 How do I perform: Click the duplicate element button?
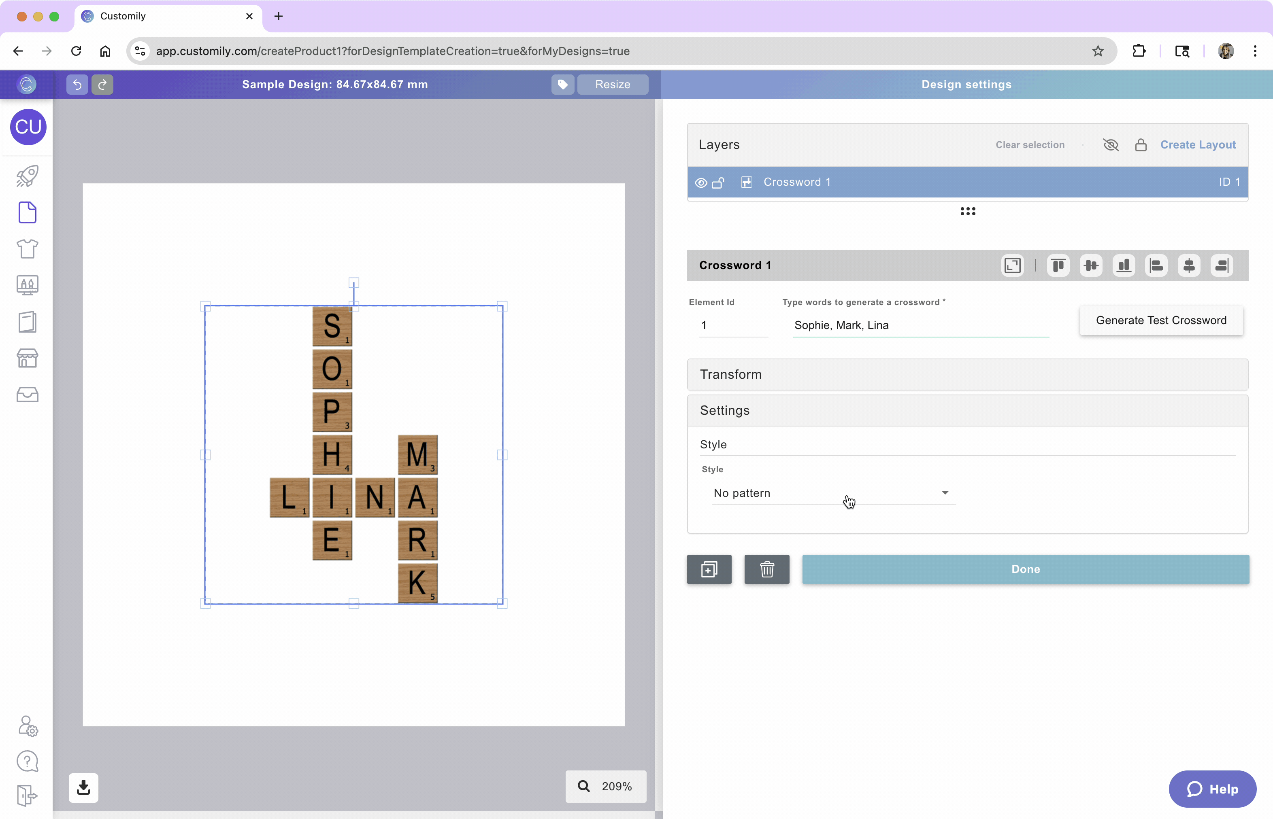point(709,569)
